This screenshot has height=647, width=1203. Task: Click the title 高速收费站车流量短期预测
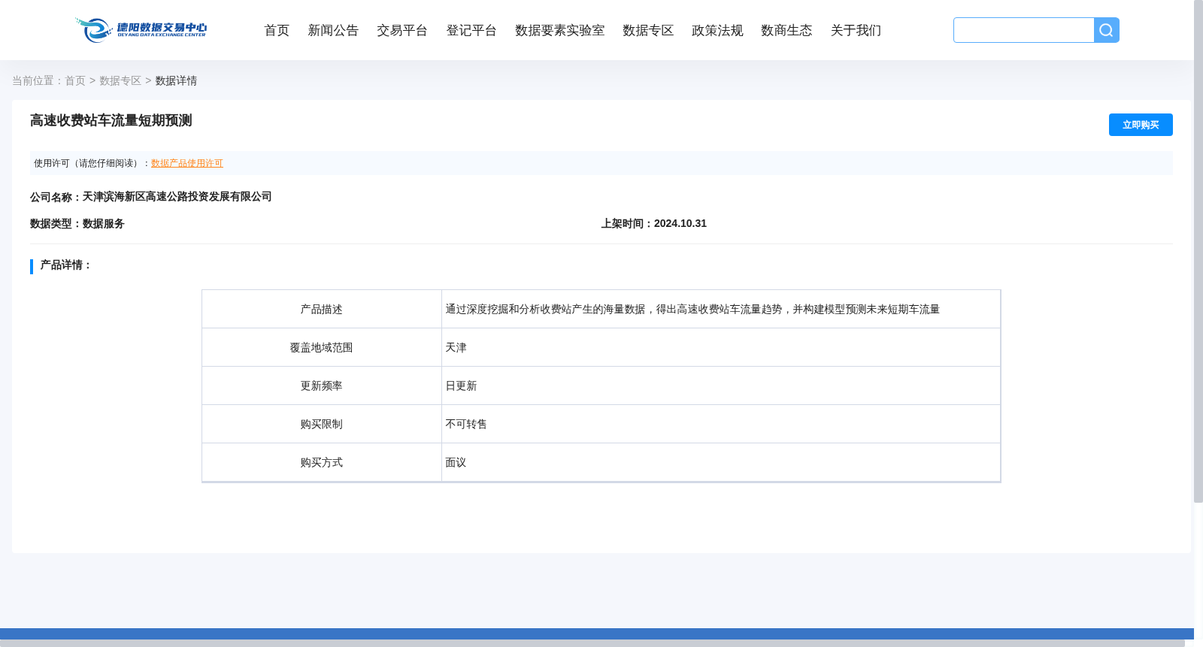pos(111,120)
